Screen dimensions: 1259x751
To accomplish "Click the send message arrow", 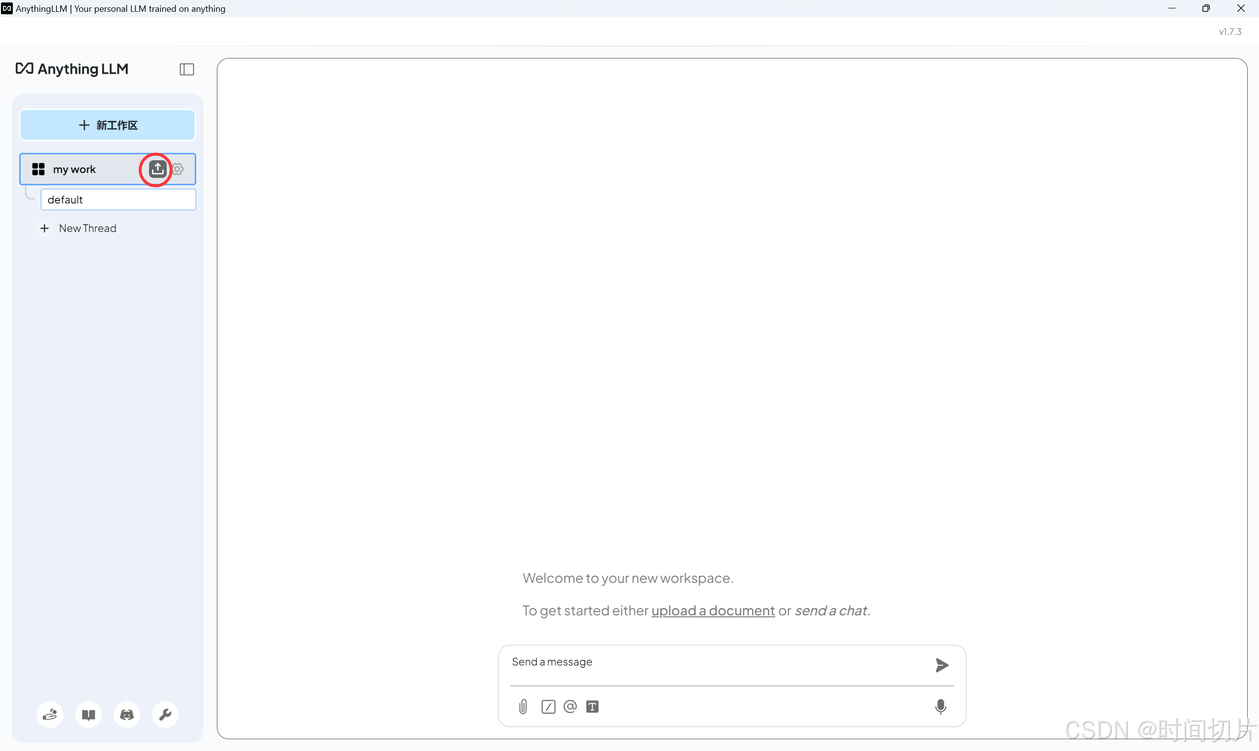I will tap(941, 665).
